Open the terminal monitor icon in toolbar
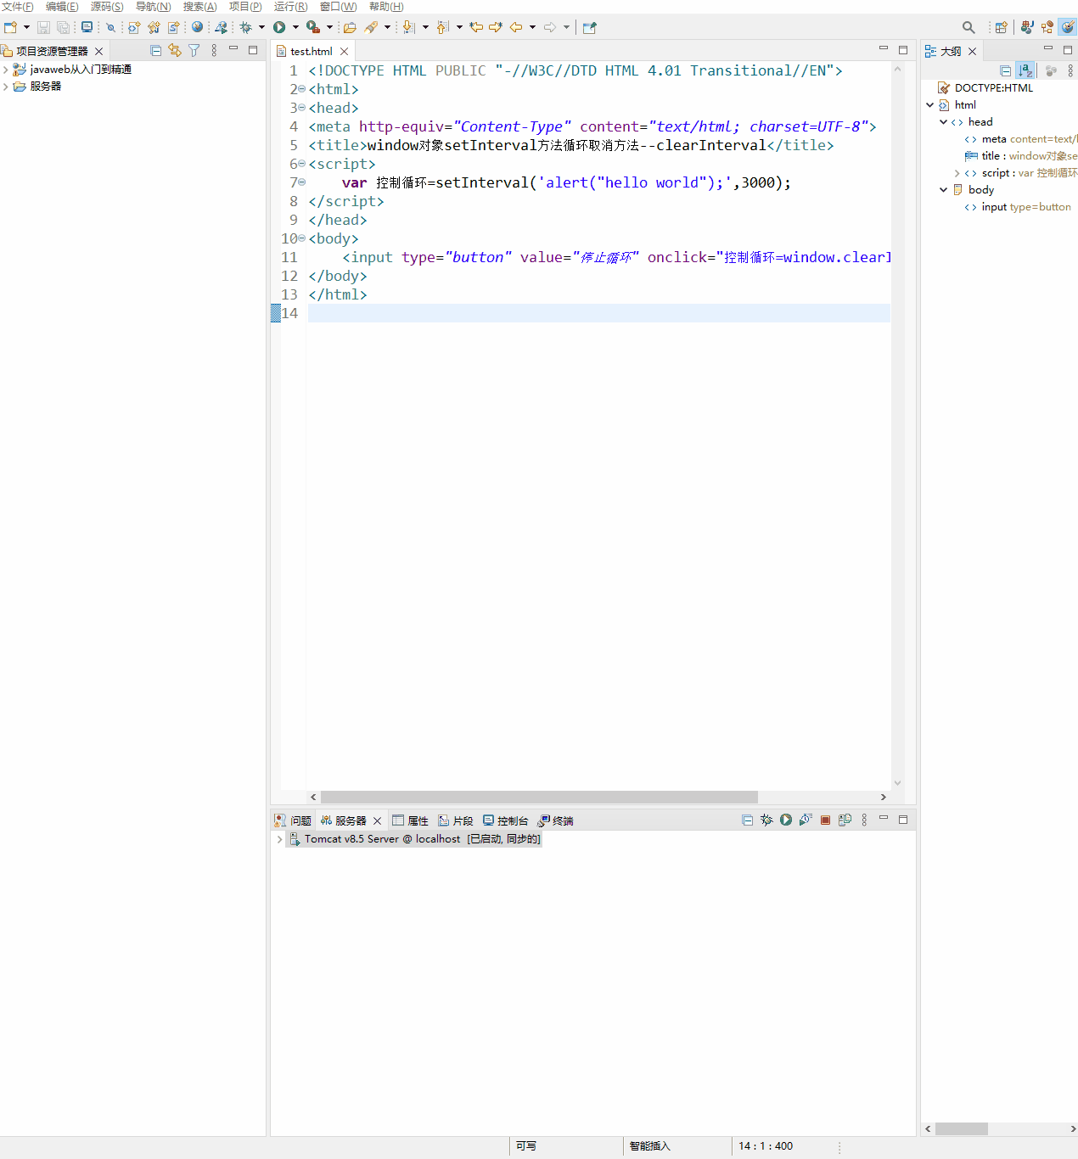 point(87,27)
